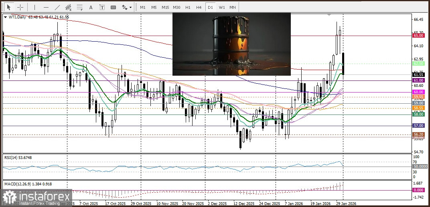Expand the WTI,Daily chart title triangle
This screenshot has height=207, width=430.
coord(5,17)
